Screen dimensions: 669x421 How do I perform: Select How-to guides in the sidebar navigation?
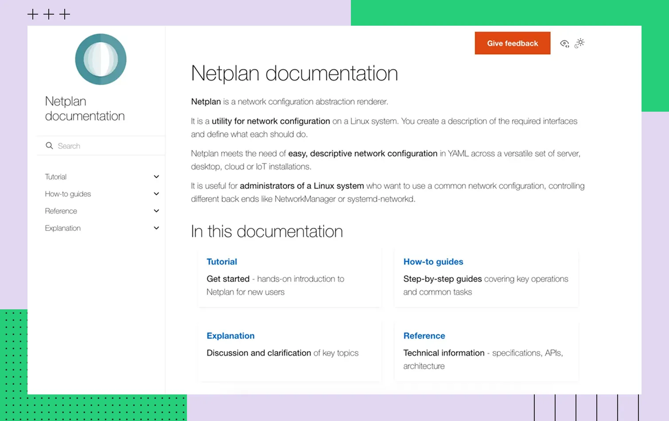coord(67,194)
